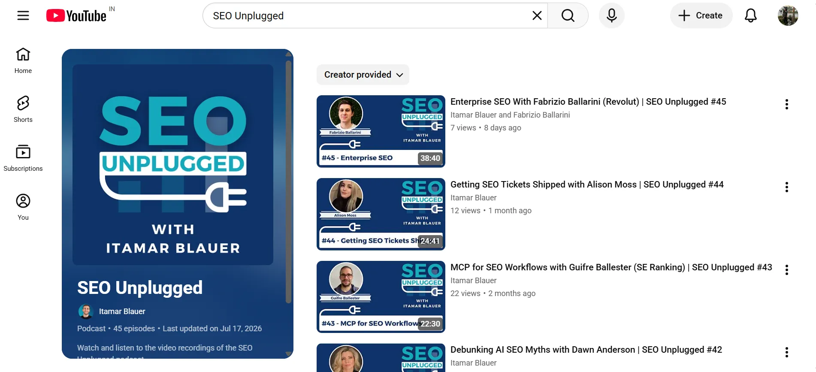This screenshot has height=372, width=816.
Task: Open Itamar Blauer channel under episode #43
Action: pos(473,281)
